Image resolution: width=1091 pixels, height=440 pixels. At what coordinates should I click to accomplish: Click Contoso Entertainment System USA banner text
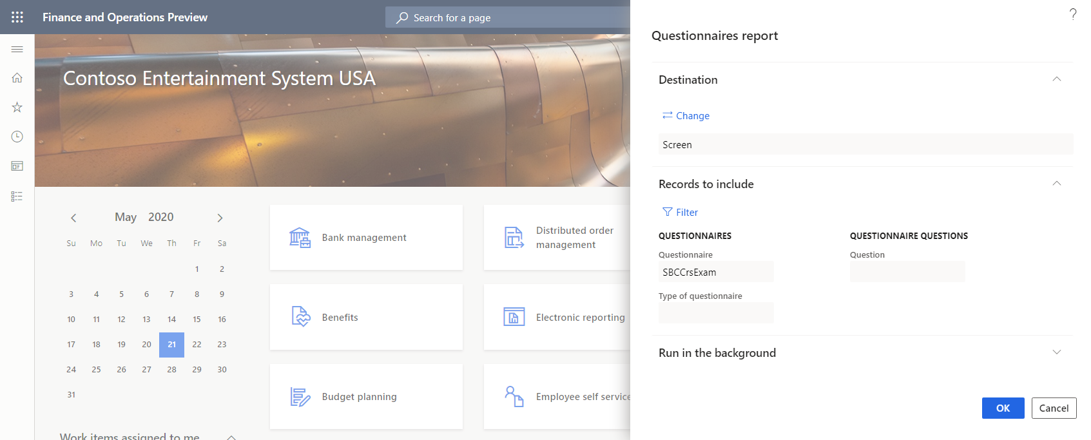point(219,78)
